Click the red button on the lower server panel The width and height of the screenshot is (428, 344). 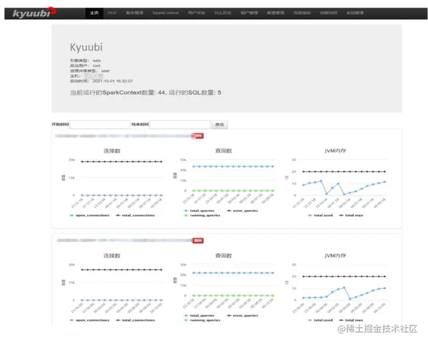click(x=198, y=241)
